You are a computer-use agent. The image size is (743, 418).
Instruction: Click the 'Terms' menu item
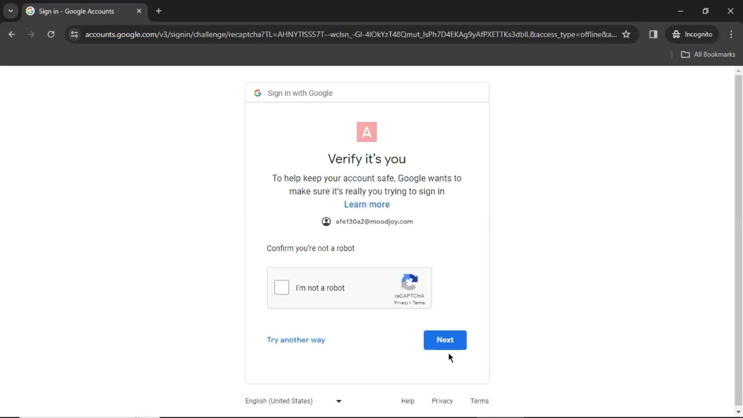[479, 401]
